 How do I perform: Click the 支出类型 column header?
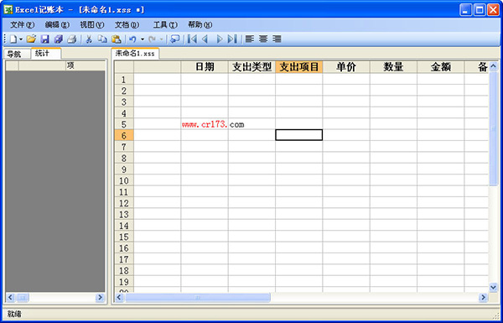251,67
